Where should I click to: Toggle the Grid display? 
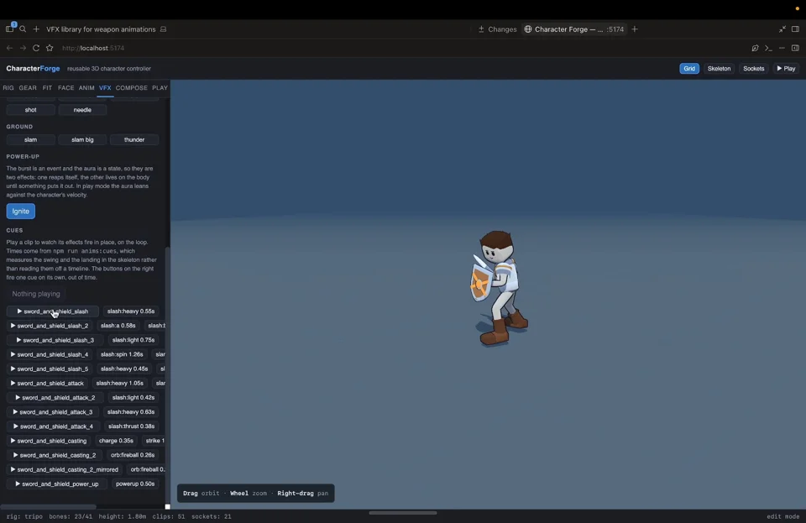[x=688, y=68]
